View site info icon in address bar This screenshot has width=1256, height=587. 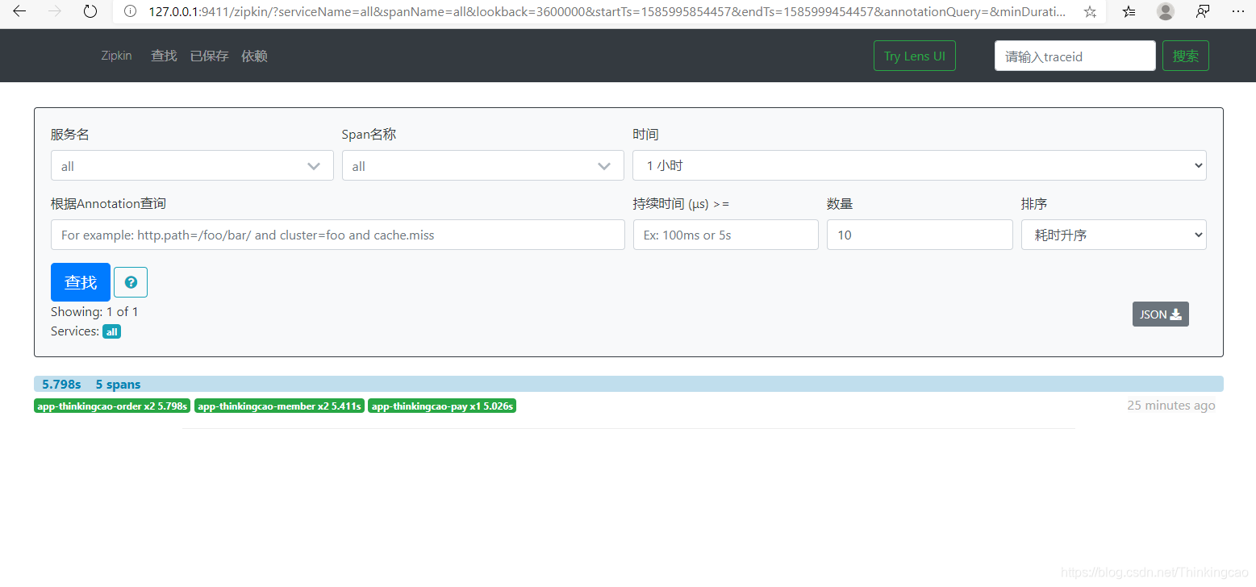click(131, 11)
